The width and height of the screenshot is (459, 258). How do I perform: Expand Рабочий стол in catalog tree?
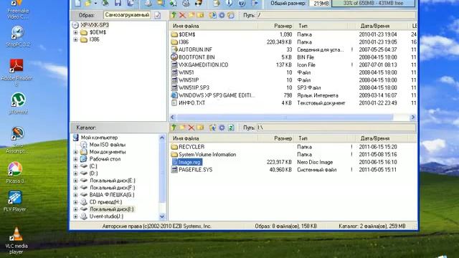click(75, 159)
